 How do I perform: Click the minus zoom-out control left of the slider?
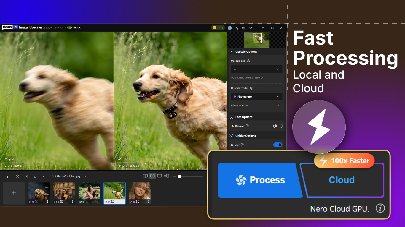click(175, 176)
